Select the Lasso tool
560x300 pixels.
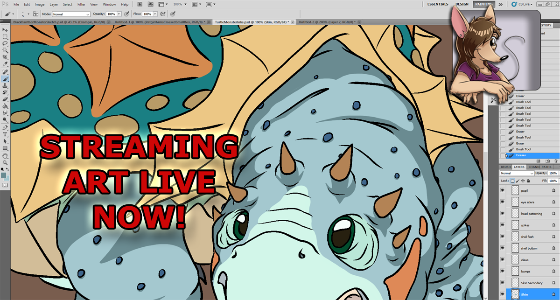pos(5,43)
